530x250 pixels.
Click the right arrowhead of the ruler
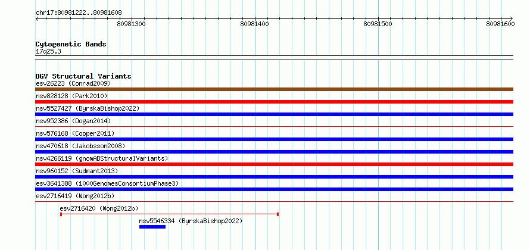click(512, 18)
